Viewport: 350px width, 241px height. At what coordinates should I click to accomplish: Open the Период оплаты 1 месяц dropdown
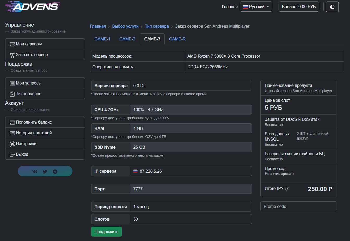[x=191, y=207]
